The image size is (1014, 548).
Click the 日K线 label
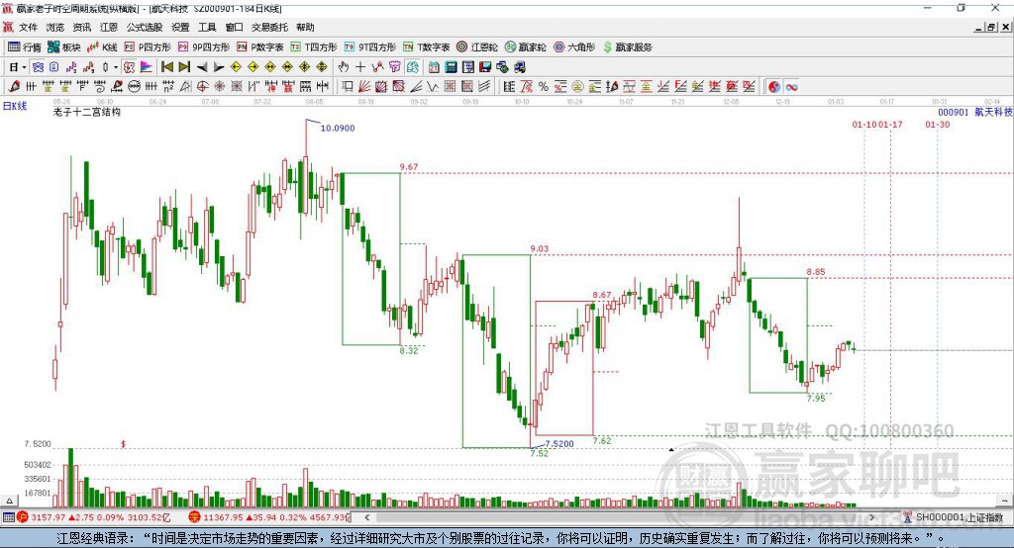pyautogui.click(x=15, y=107)
